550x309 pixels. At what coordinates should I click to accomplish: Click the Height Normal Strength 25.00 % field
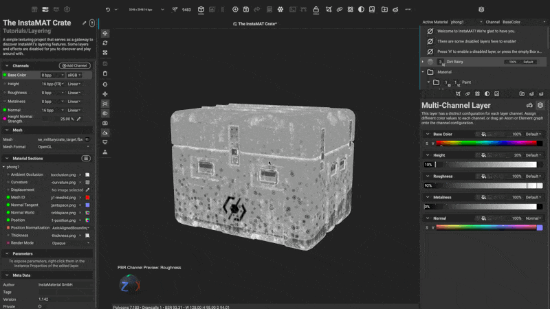58,119
